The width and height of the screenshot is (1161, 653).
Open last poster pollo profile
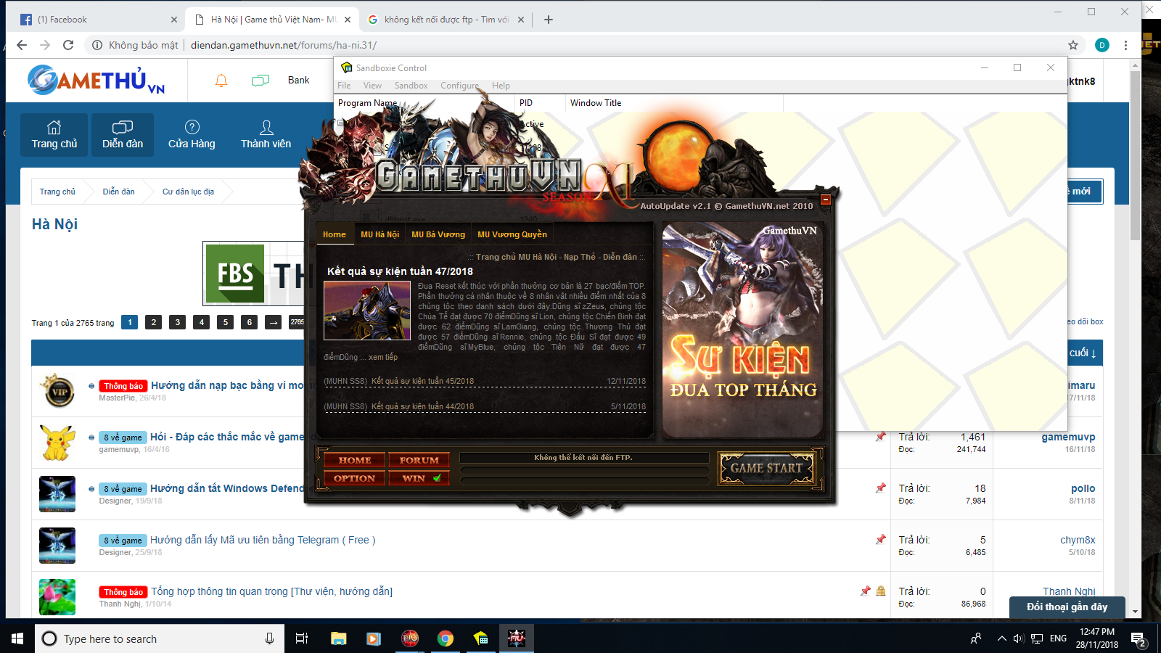(x=1083, y=488)
